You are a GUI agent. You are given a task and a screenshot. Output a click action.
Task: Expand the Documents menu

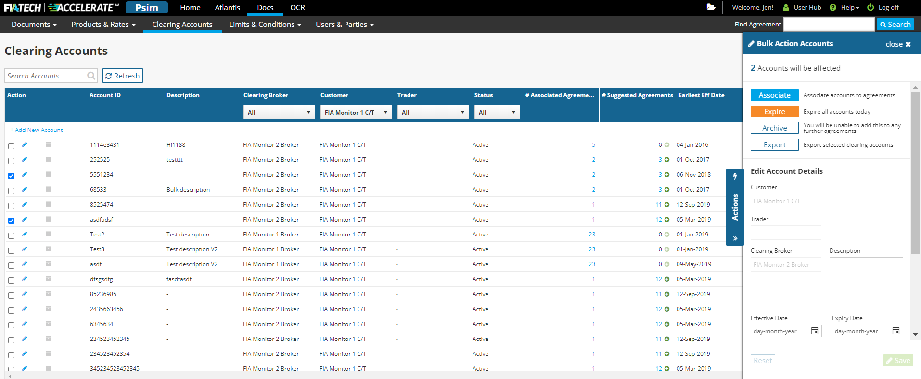(34, 25)
